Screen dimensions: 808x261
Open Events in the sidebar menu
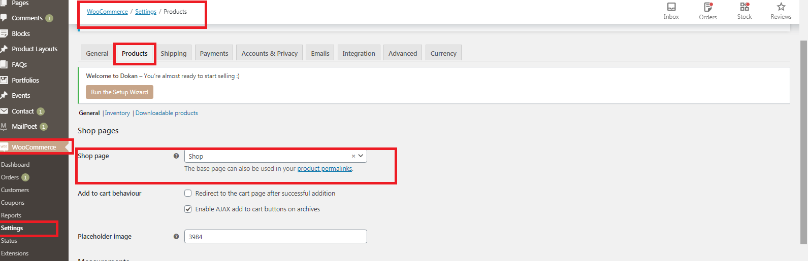click(x=21, y=95)
